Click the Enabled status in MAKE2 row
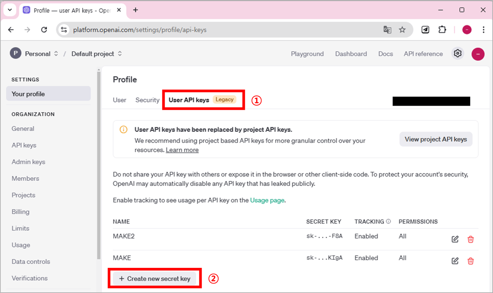Image resolution: width=493 pixels, height=293 pixels. coord(366,236)
